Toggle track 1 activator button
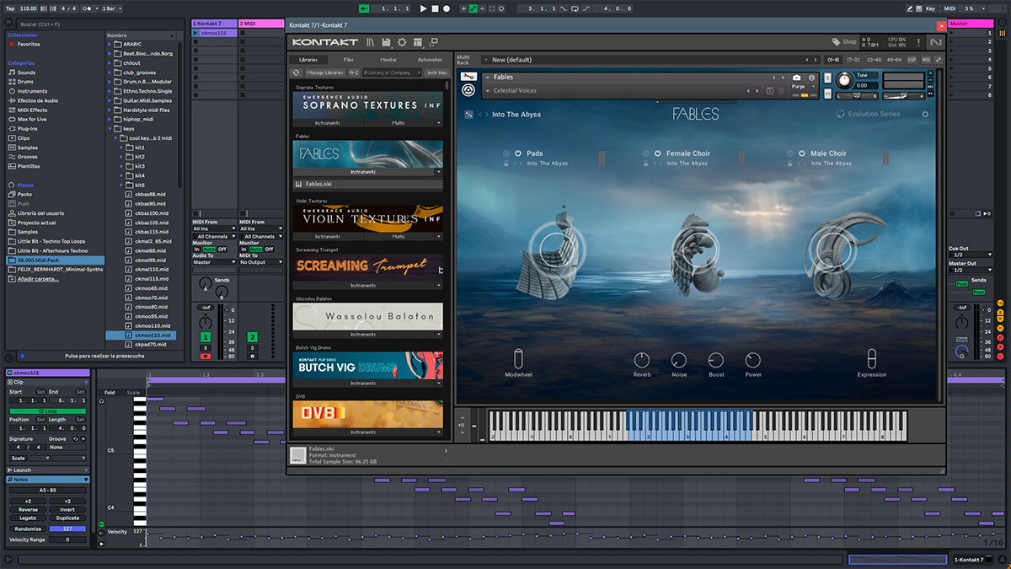1011x569 pixels. 205,337
